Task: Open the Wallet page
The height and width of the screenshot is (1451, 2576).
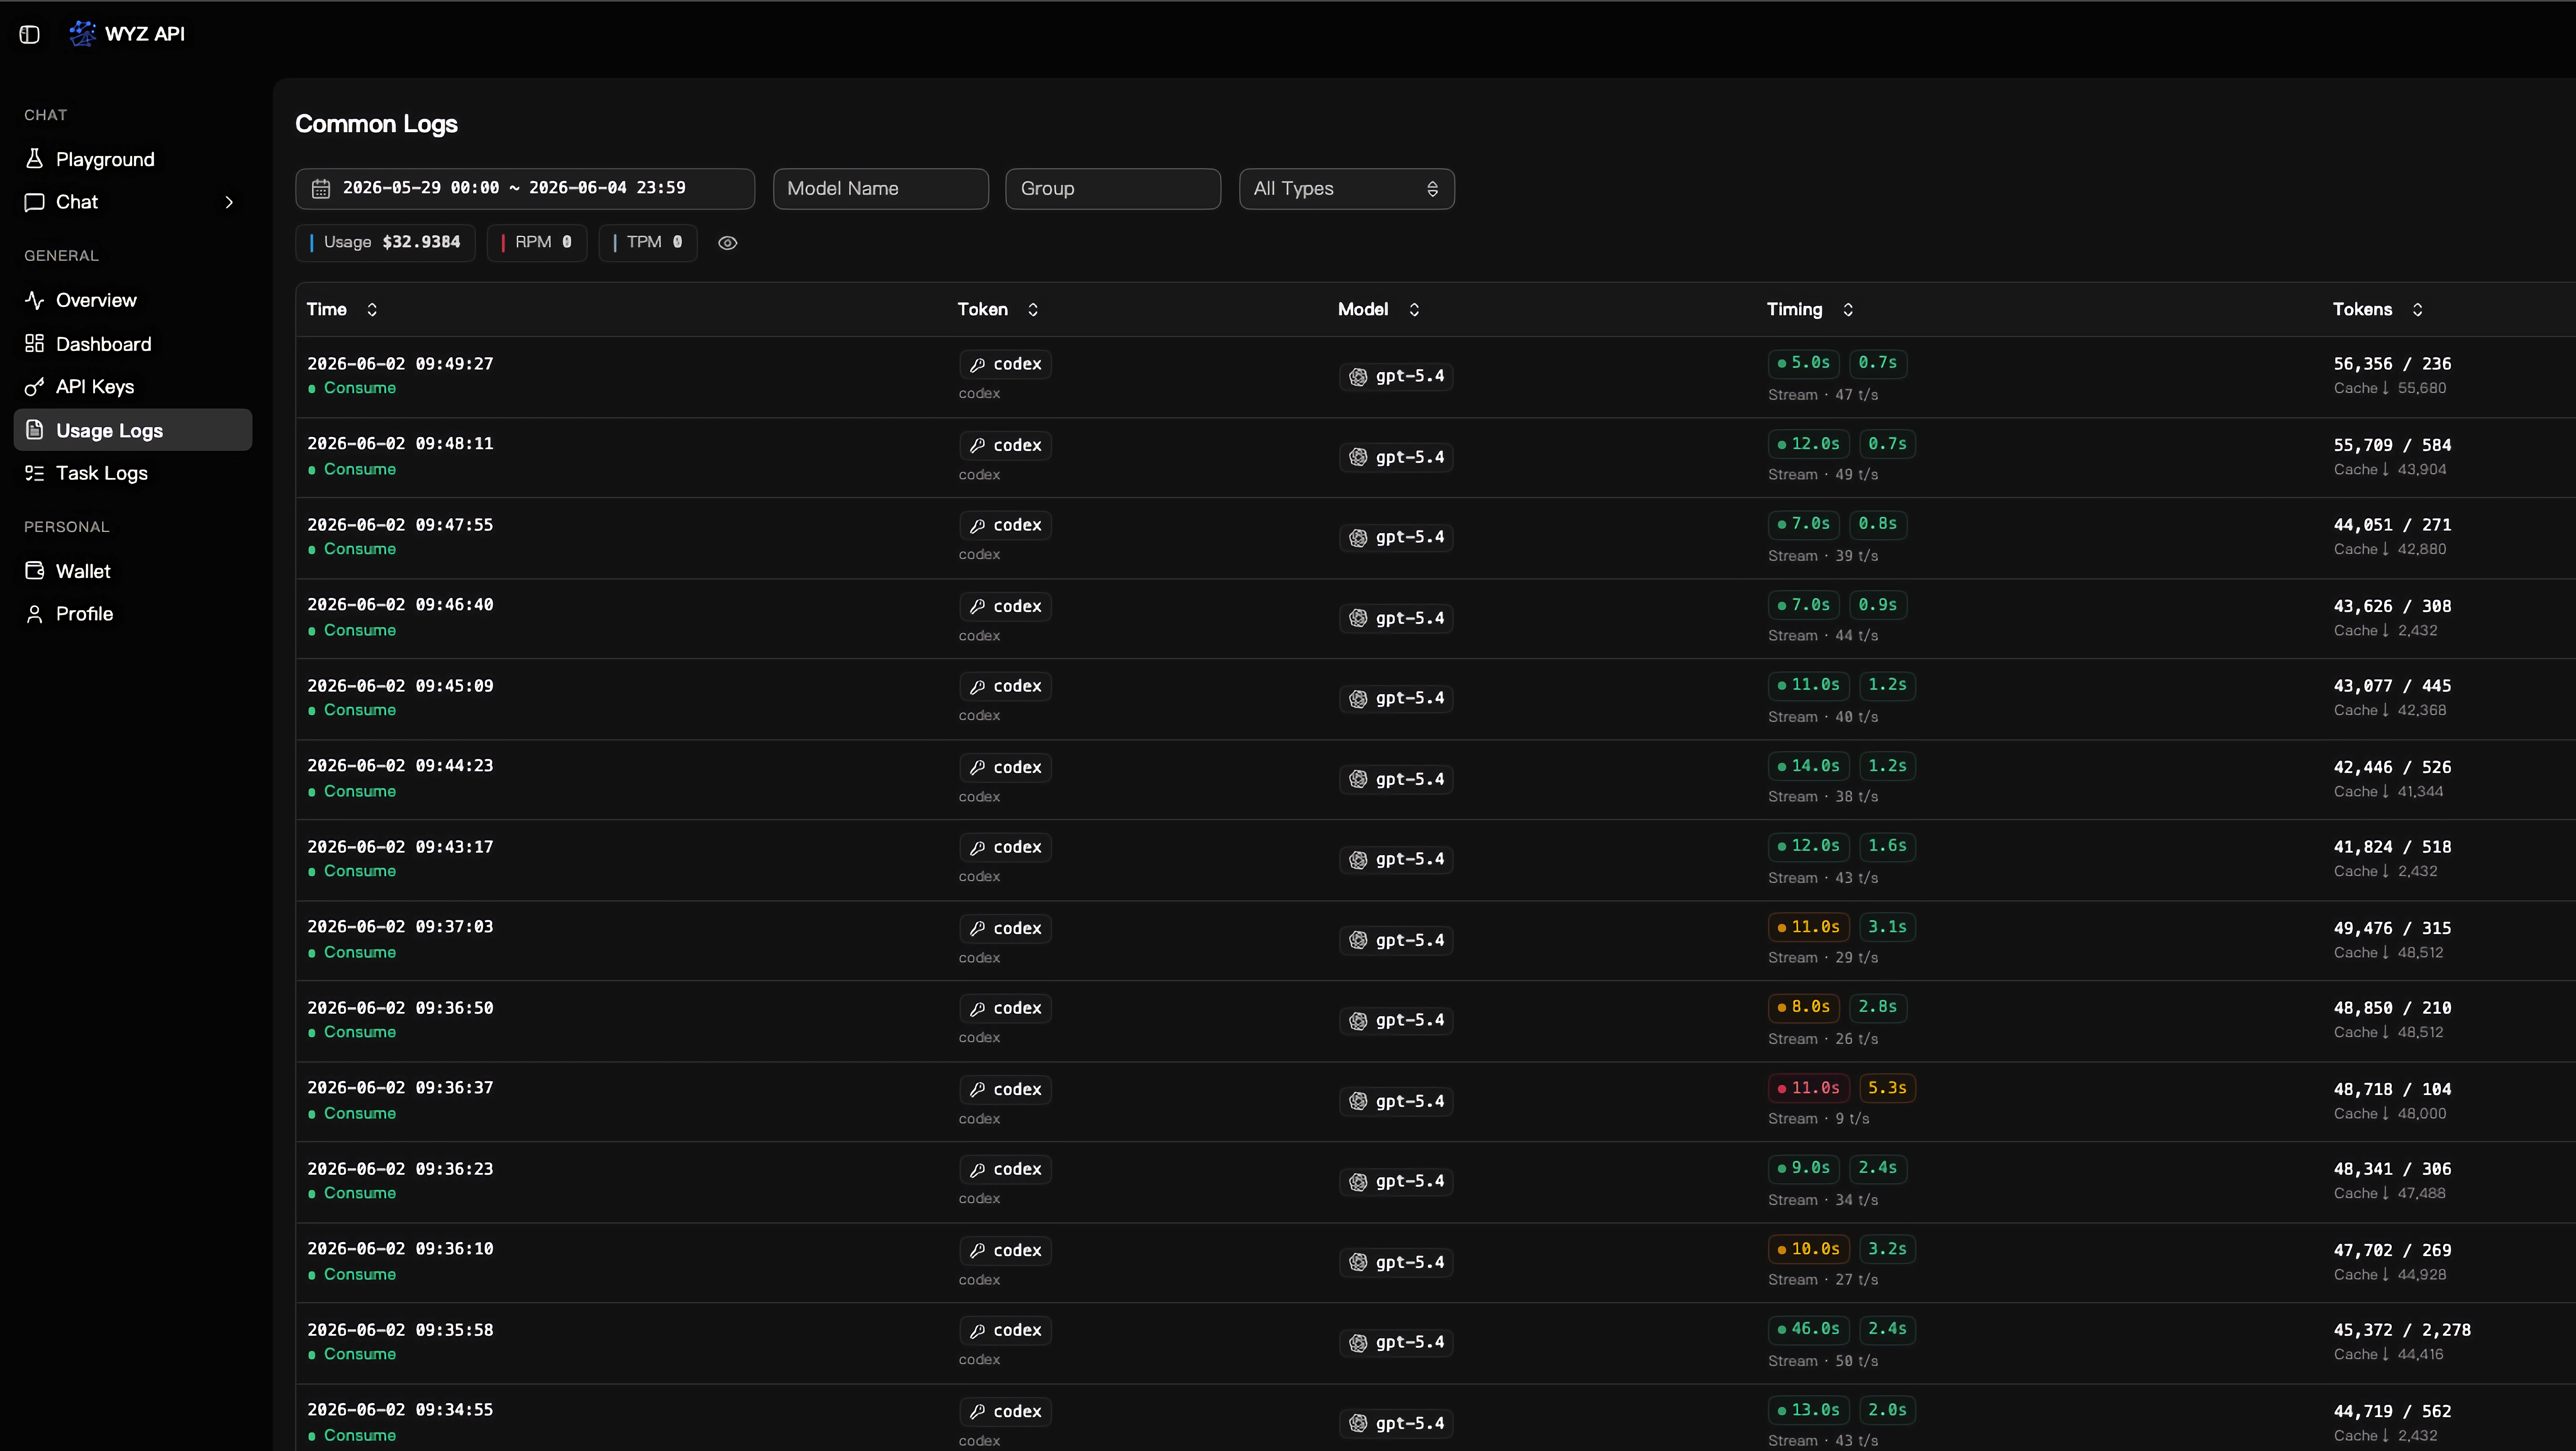Action: [133, 571]
